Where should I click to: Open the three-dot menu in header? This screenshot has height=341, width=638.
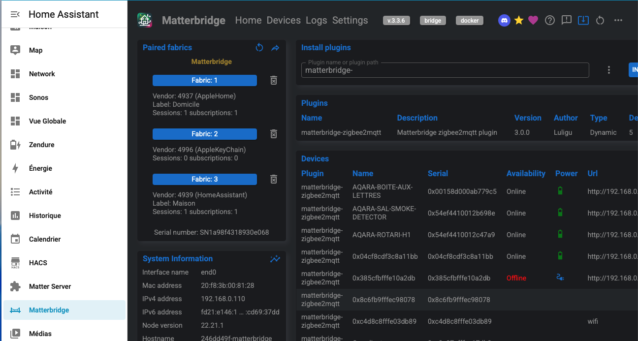618,20
